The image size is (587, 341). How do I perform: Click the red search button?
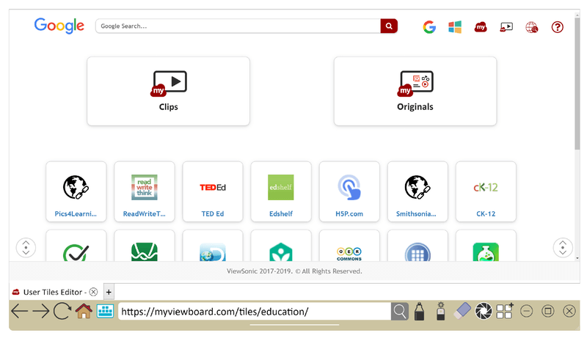click(x=389, y=26)
